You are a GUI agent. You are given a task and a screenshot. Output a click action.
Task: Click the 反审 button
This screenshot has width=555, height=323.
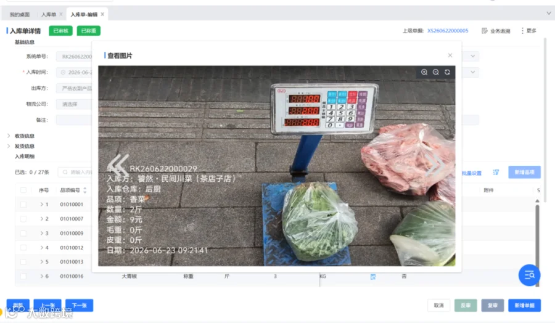pyautogui.click(x=466, y=305)
